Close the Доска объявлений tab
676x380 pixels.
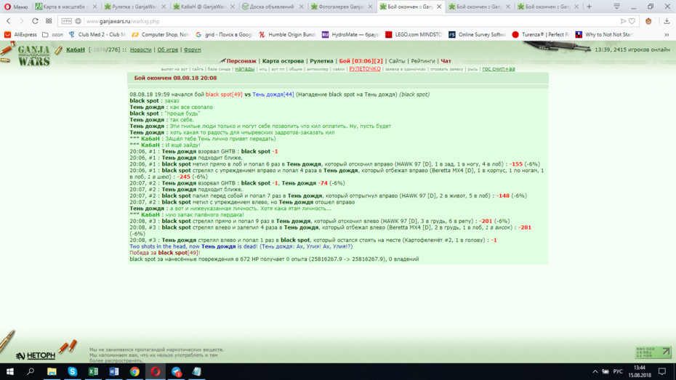click(302, 7)
